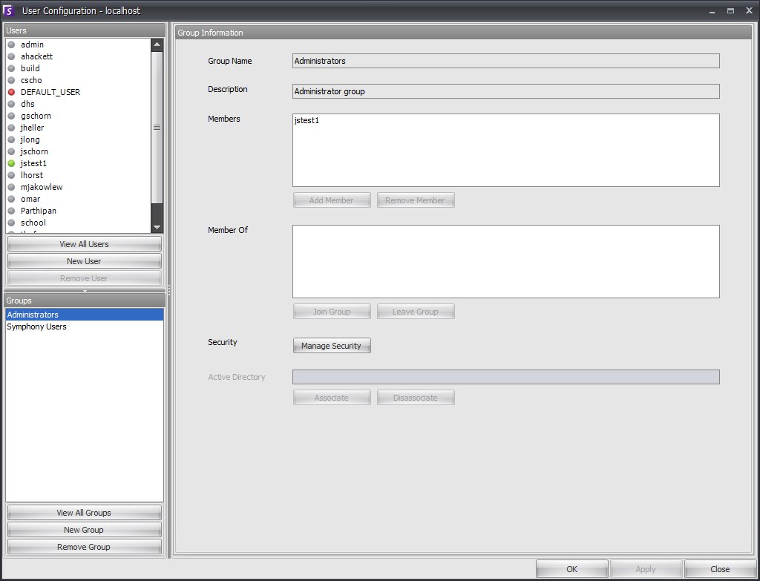Click the status dot beside school
760x581 pixels.
[x=12, y=223]
